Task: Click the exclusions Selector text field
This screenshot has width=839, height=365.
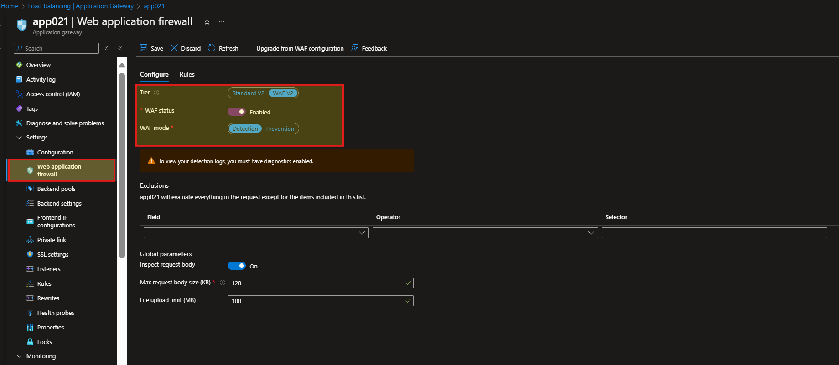Action: point(715,233)
